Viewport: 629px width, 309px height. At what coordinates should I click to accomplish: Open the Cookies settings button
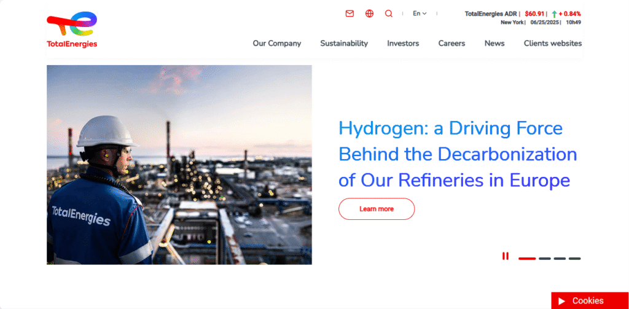click(x=590, y=300)
